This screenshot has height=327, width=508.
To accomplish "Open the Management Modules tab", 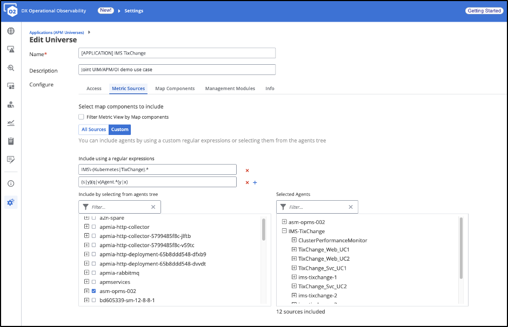I will [x=230, y=88].
